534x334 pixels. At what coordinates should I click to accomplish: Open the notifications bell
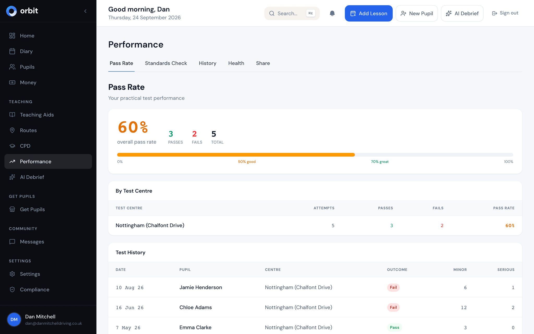332,13
